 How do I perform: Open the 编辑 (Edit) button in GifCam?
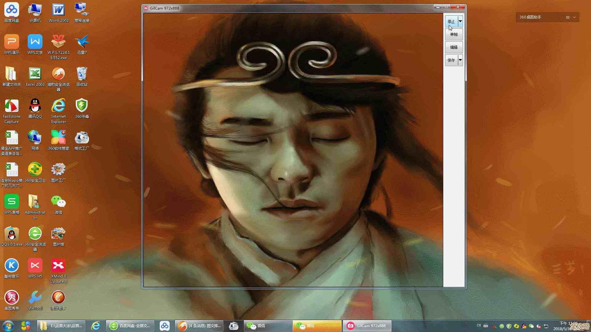click(454, 47)
